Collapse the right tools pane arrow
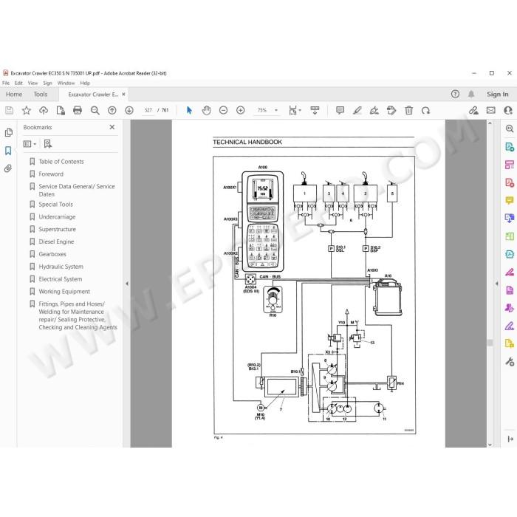 tap(497, 284)
